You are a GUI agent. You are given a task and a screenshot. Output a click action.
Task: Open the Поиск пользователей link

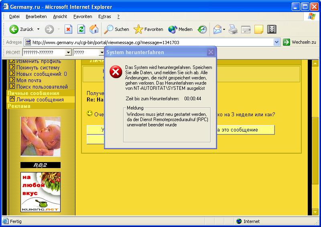tap(42, 87)
